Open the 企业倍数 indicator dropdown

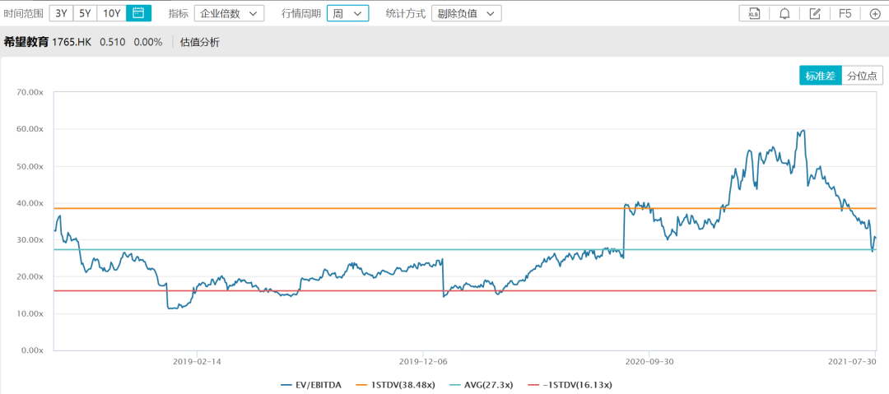(x=229, y=14)
